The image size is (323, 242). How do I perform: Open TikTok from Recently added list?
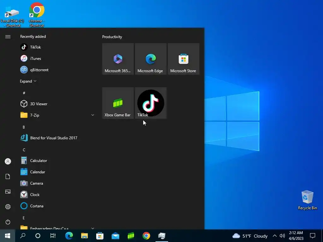[57, 47]
